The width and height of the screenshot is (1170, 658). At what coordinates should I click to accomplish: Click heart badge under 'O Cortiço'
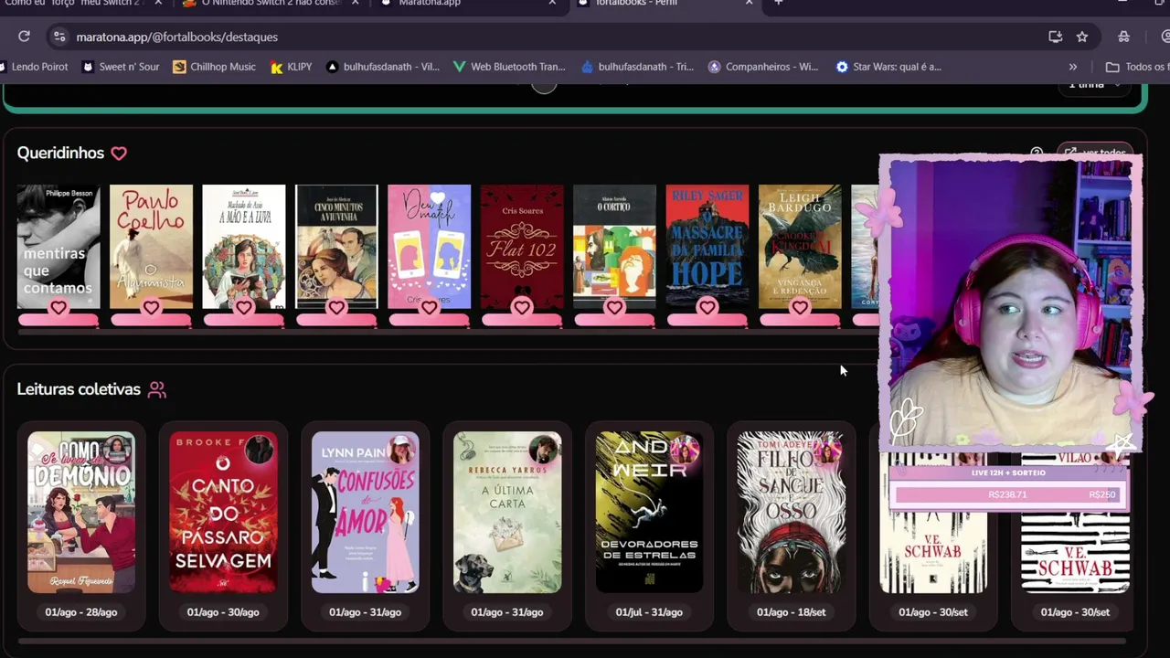(x=614, y=309)
